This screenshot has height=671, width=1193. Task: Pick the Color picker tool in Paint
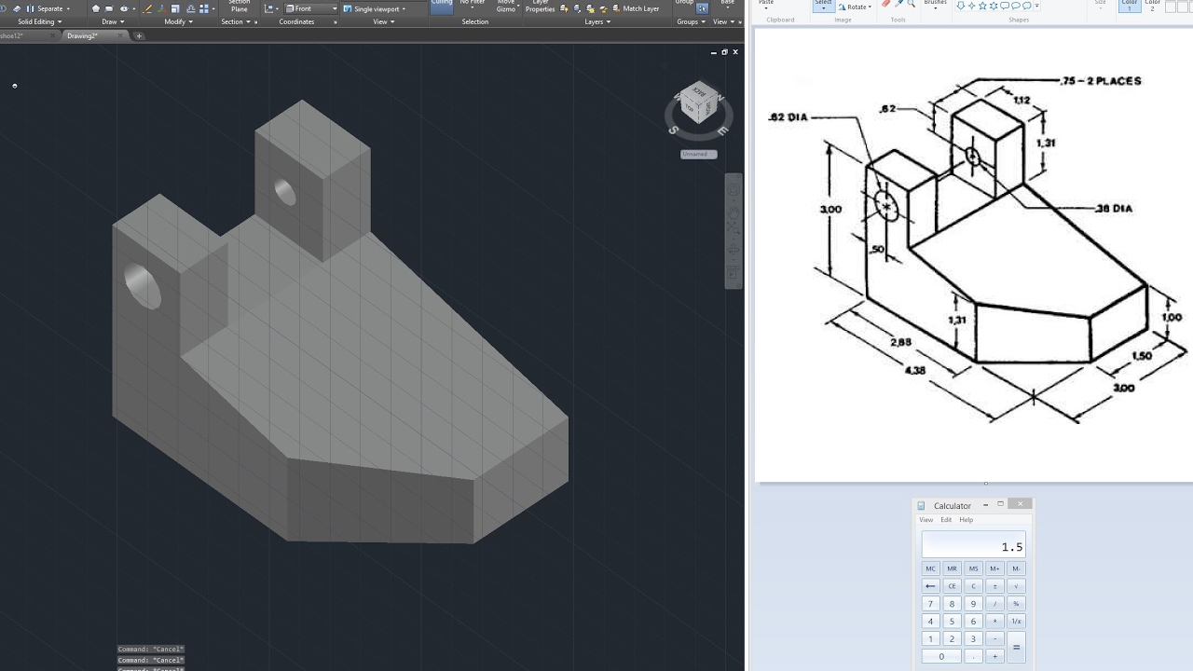[x=898, y=4]
